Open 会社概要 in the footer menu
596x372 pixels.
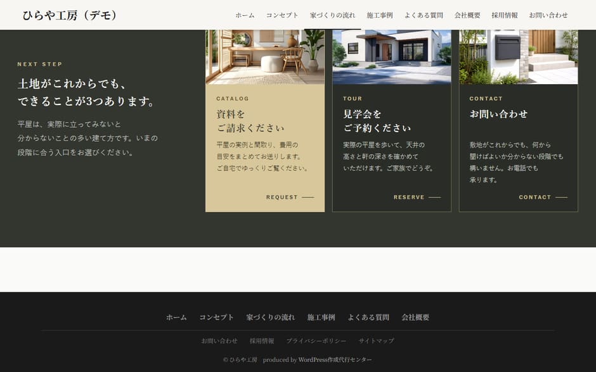click(x=415, y=318)
